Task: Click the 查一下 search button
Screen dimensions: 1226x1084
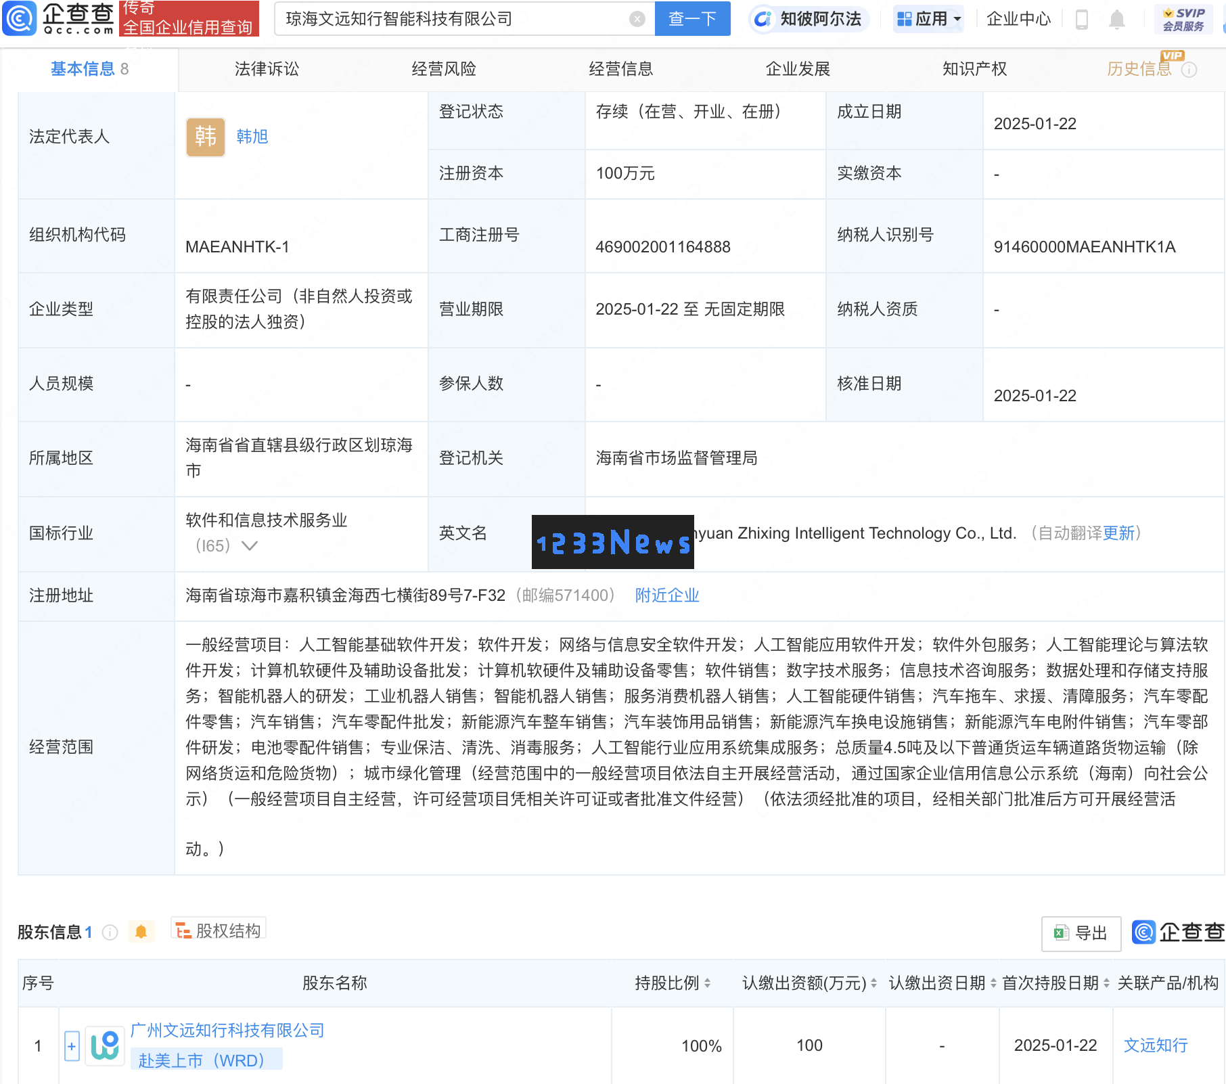Action: coord(691,19)
